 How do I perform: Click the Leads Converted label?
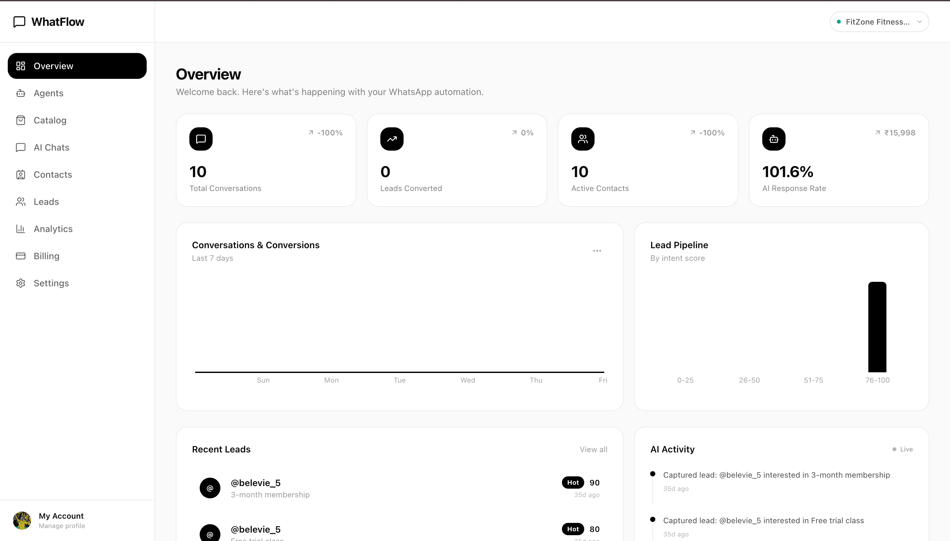point(411,188)
